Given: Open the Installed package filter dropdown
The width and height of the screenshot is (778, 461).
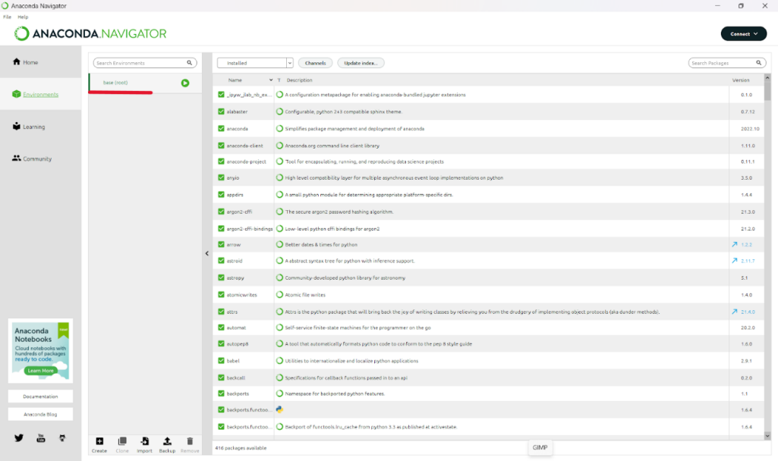Looking at the screenshot, I should click(255, 63).
